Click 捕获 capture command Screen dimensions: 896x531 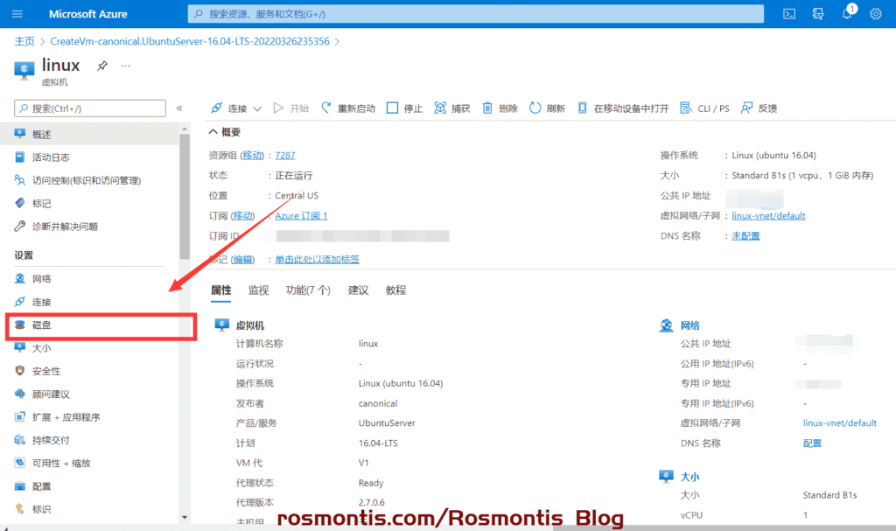pos(452,108)
